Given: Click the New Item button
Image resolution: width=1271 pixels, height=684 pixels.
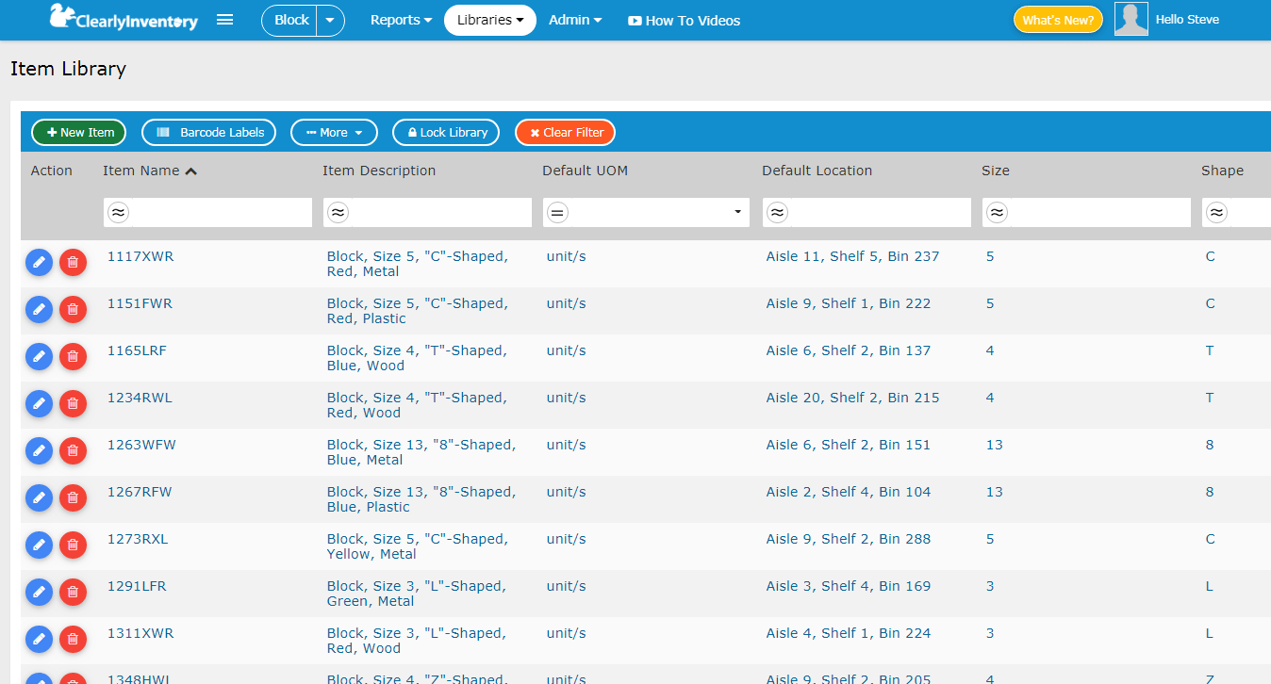Looking at the screenshot, I should [x=78, y=132].
